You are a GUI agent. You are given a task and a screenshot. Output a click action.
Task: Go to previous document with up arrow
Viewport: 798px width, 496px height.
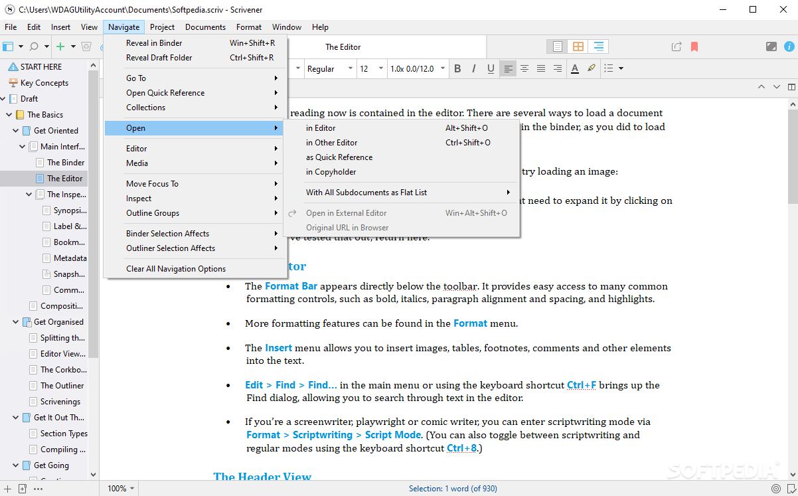(x=761, y=87)
